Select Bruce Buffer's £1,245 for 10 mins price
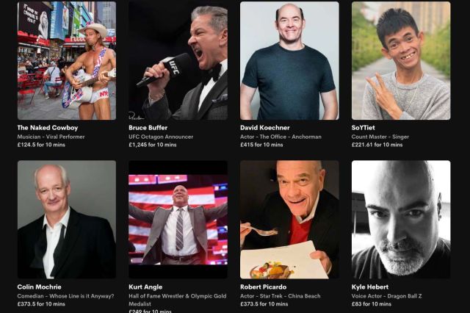The height and width of the screenshot is (313, 470). click(153, 145)
